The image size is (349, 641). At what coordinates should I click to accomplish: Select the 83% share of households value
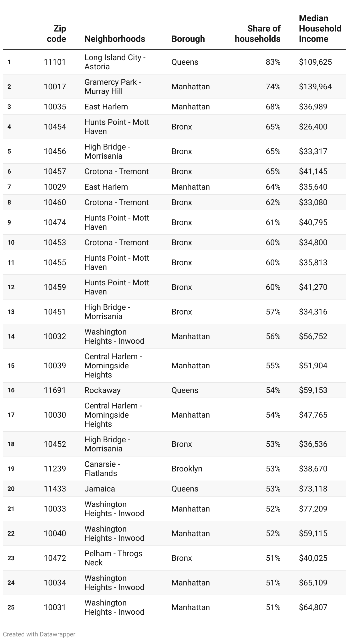pos(273,62)
